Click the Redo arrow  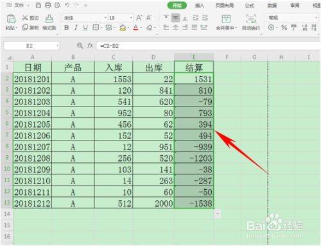(x=76, y=5)
